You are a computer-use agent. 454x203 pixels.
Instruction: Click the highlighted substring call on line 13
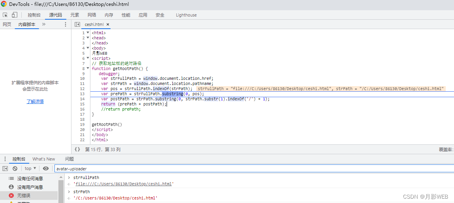[x=172, y=94]
